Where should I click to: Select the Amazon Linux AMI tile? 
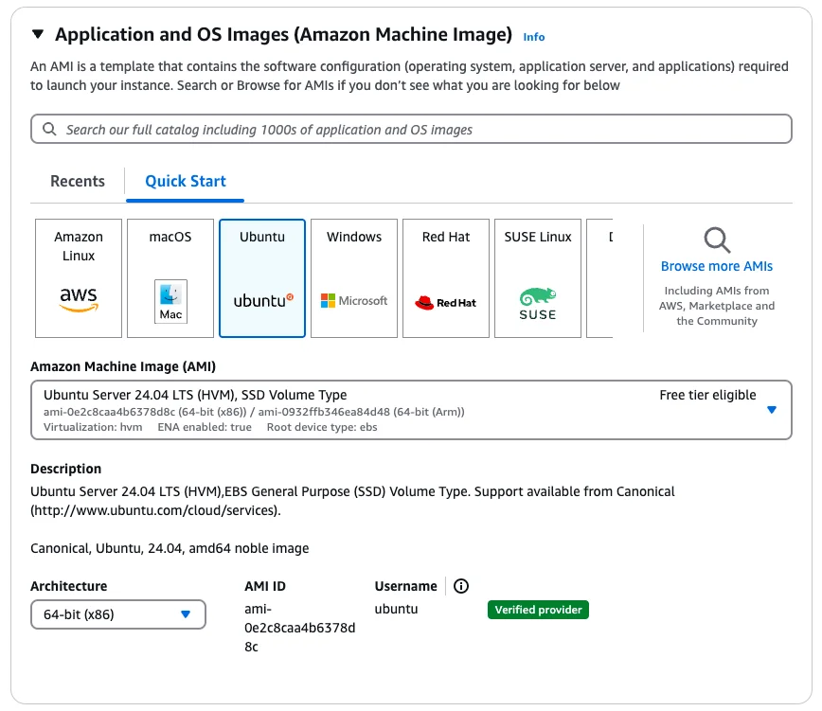tap(79, 278)
